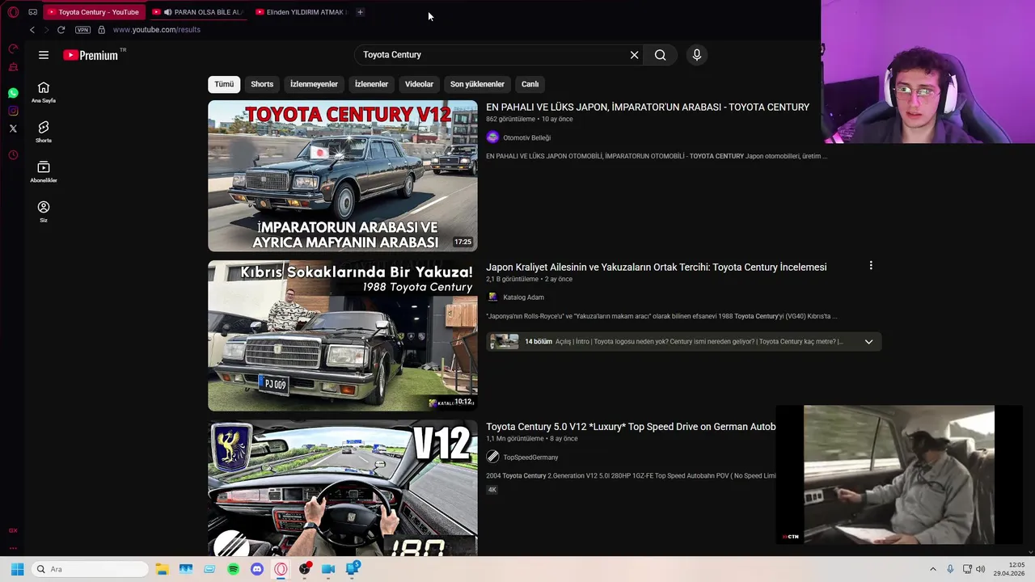Image resolution: width=1035 pixels, height=582 pixels.
Task: Open Toyota Century 5.0 V12 Luxury title
Action: pos(631,427)
